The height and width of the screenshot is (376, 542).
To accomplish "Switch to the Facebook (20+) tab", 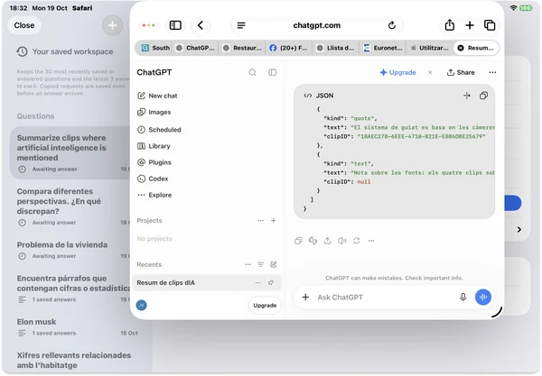I will [x=289, y=48].
